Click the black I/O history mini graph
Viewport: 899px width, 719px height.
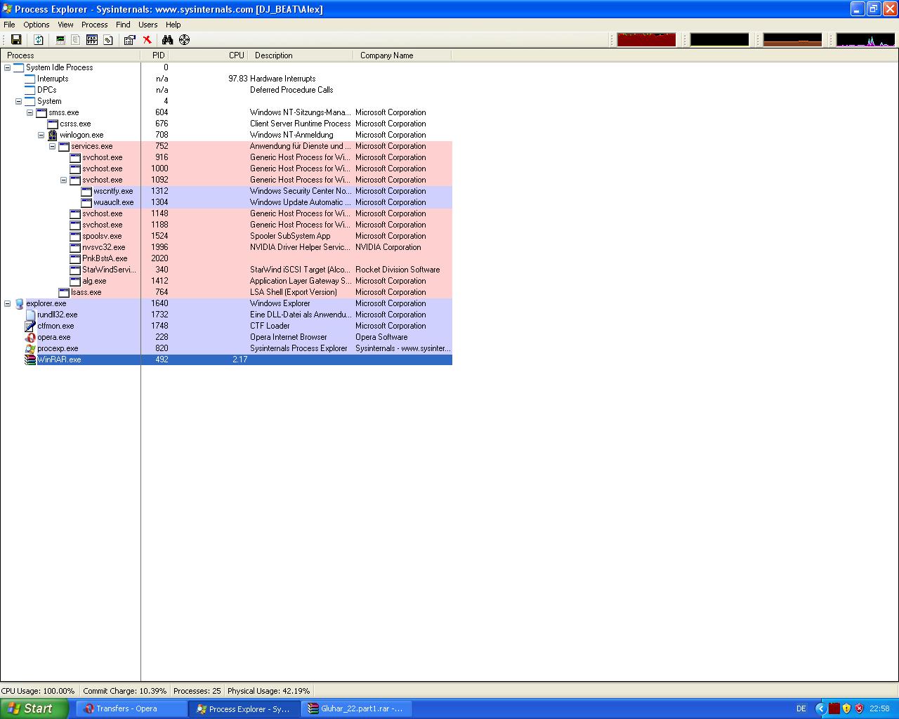[719, 39]
